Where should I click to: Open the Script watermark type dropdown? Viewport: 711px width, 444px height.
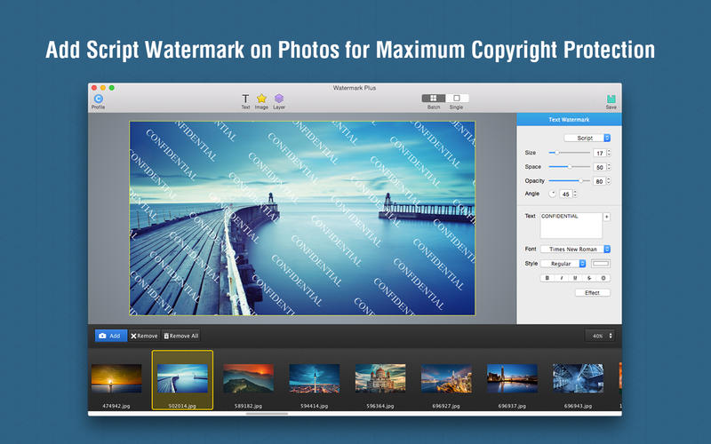587,138
